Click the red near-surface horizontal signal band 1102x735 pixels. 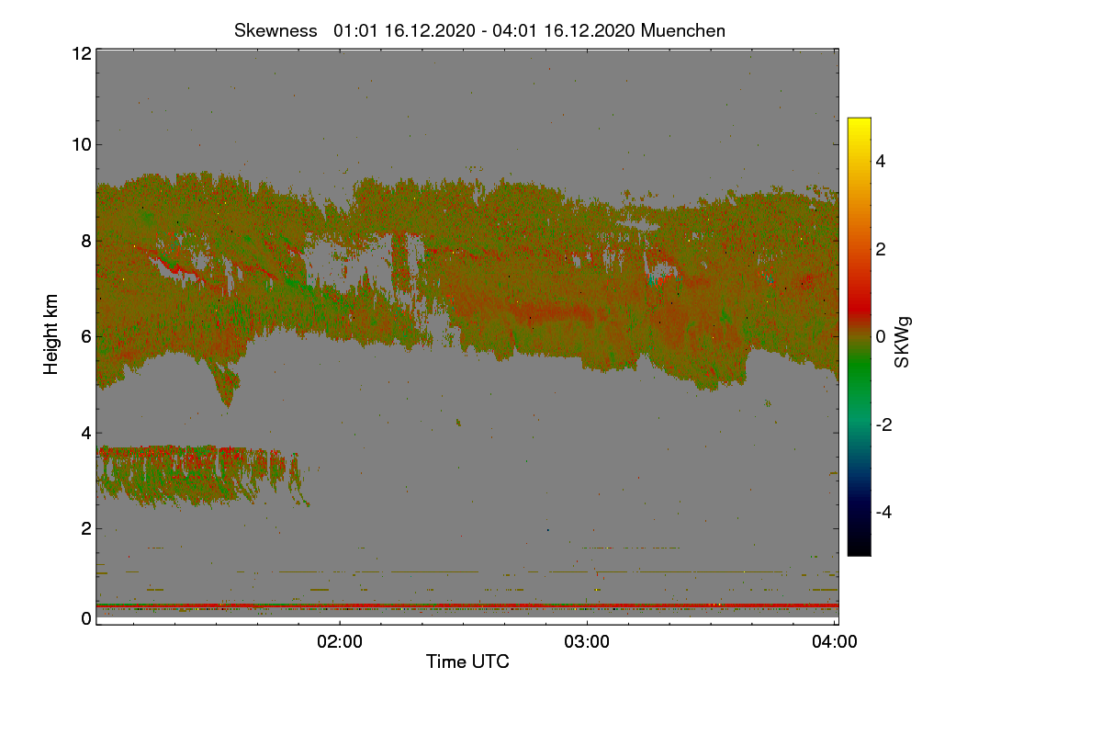point(467,605)
